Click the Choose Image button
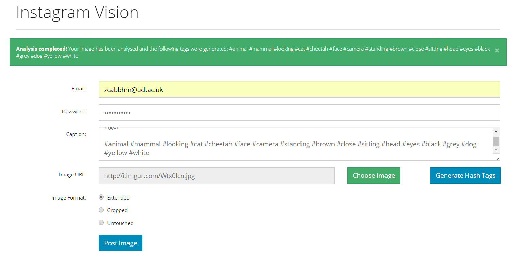 374,175
